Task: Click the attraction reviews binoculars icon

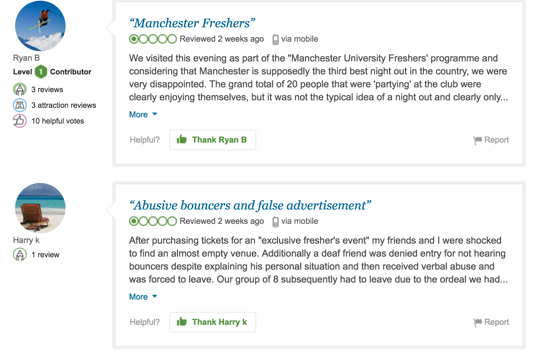Action: (20, 105)
